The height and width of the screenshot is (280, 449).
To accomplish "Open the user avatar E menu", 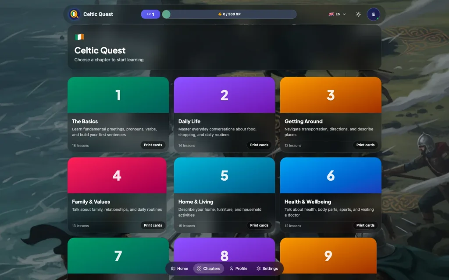I will 374,14.
